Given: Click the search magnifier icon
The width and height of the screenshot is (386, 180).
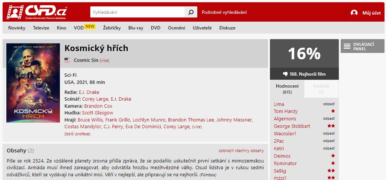Looking at the screenshot, I should (x=191, y=12).
